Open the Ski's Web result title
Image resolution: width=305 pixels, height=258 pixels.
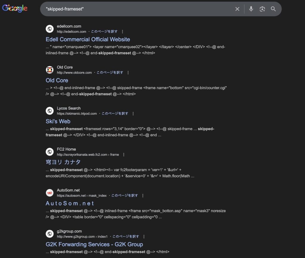click(x=58, y=121)
